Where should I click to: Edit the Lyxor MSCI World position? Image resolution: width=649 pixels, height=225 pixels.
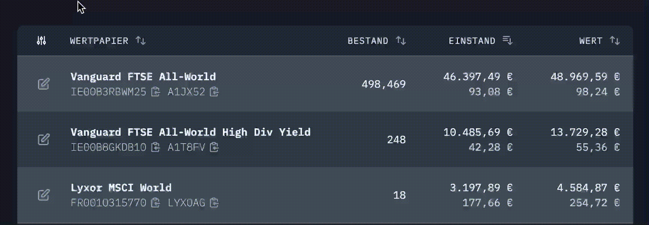44,195
